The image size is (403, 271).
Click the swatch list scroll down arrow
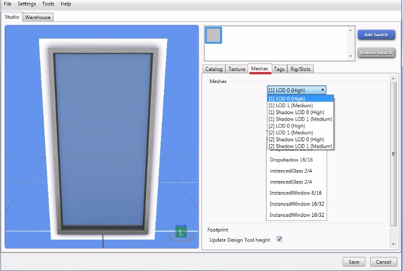351,57
